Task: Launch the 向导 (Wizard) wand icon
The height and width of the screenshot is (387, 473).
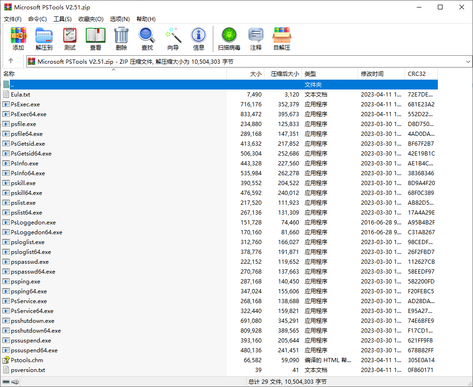Action: pyautogui.click(x=173, y=38)
